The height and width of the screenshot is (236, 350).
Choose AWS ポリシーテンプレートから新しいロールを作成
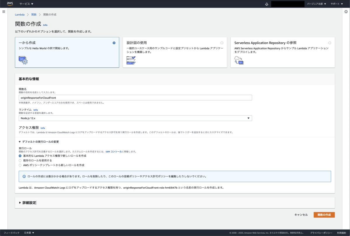[20, 165]
